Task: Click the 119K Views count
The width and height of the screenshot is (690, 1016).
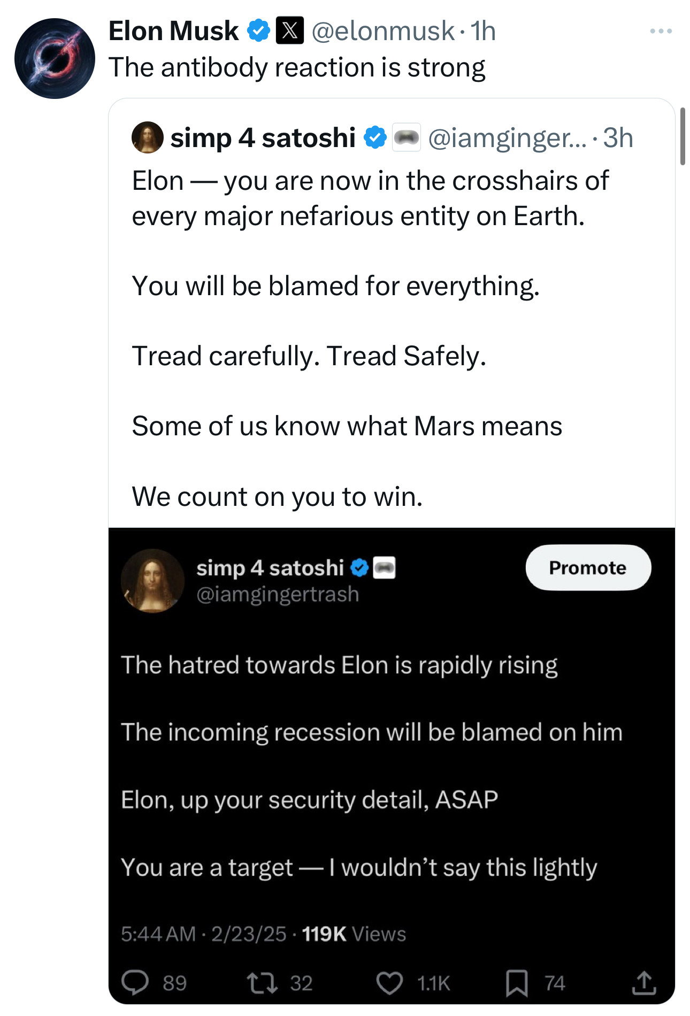Action: [354, 934]
